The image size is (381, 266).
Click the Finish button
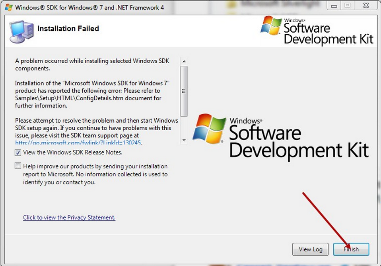tap(351, 249)
